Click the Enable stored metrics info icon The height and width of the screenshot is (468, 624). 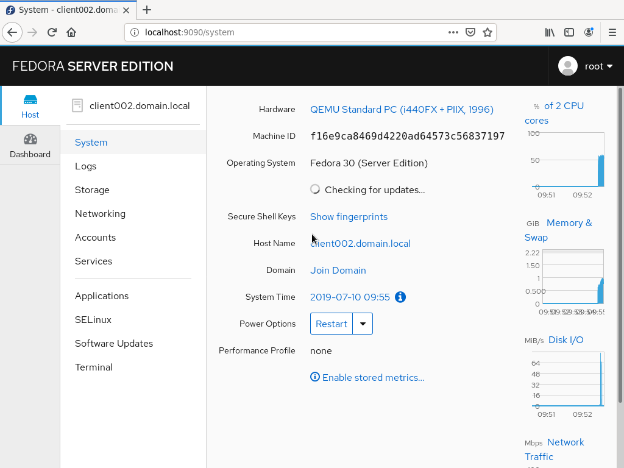tap(315, 377)
